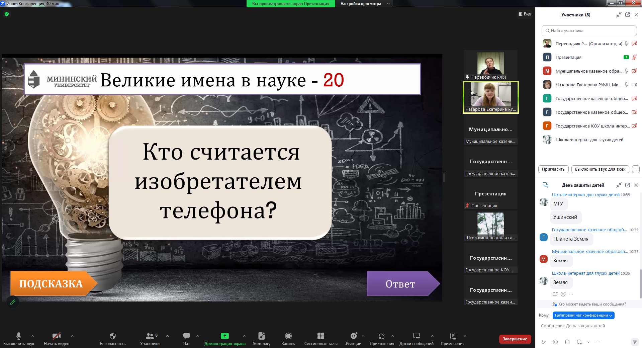Expand arrow next to Приложения
The width and height of the screenshot is (642, 348).
(x=392, y=336)
